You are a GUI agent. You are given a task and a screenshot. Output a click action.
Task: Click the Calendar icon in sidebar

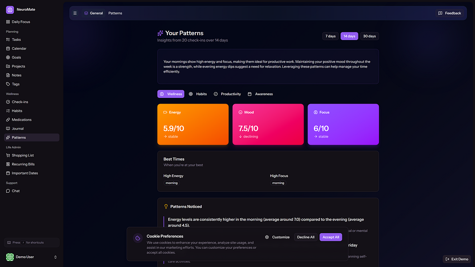coord(8,49)
